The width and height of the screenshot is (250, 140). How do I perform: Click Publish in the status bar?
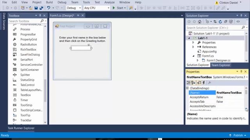tap(238, 135)
